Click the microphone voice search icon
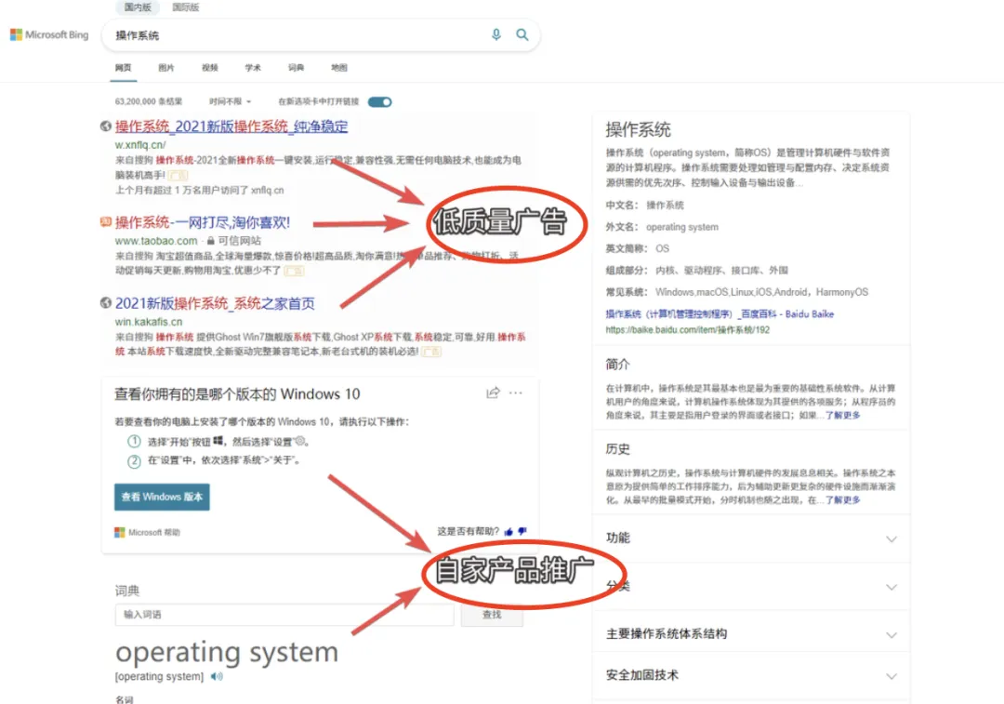1004x704 pixels. pos(495,34)
